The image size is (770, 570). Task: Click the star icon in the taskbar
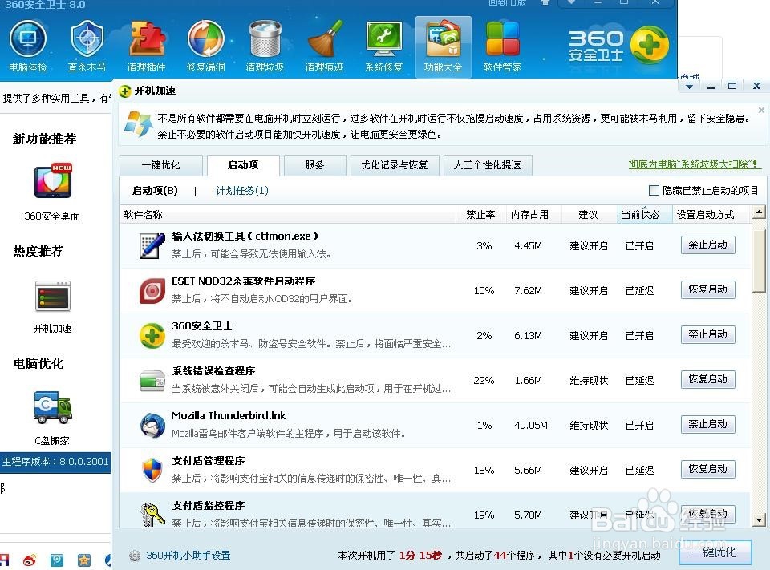[84, 560]
